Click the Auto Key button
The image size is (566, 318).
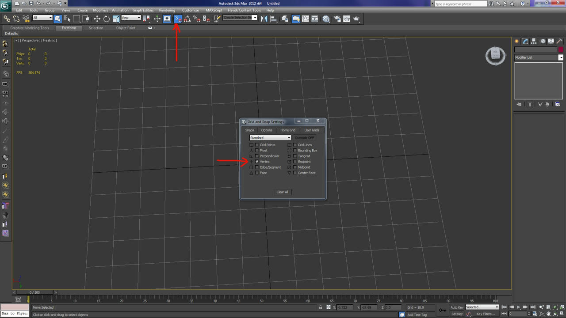pos(457,307)
